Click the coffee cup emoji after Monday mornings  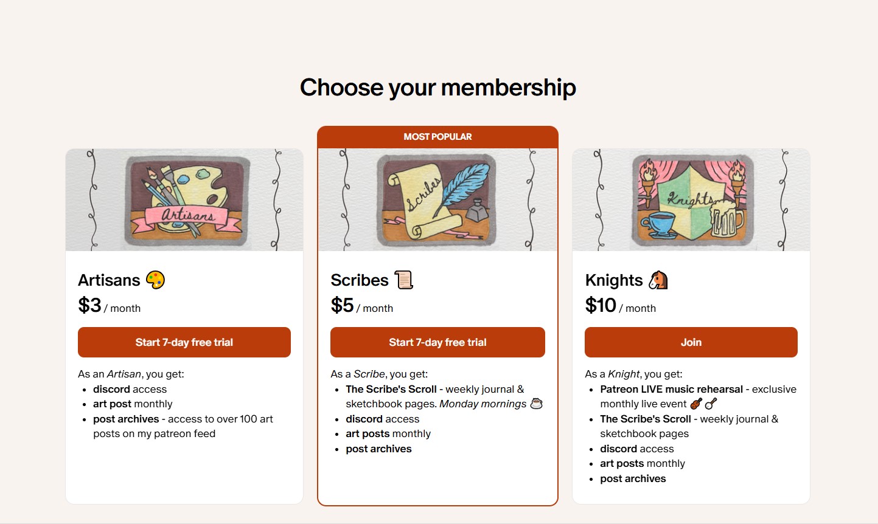(x=536, y=404)
